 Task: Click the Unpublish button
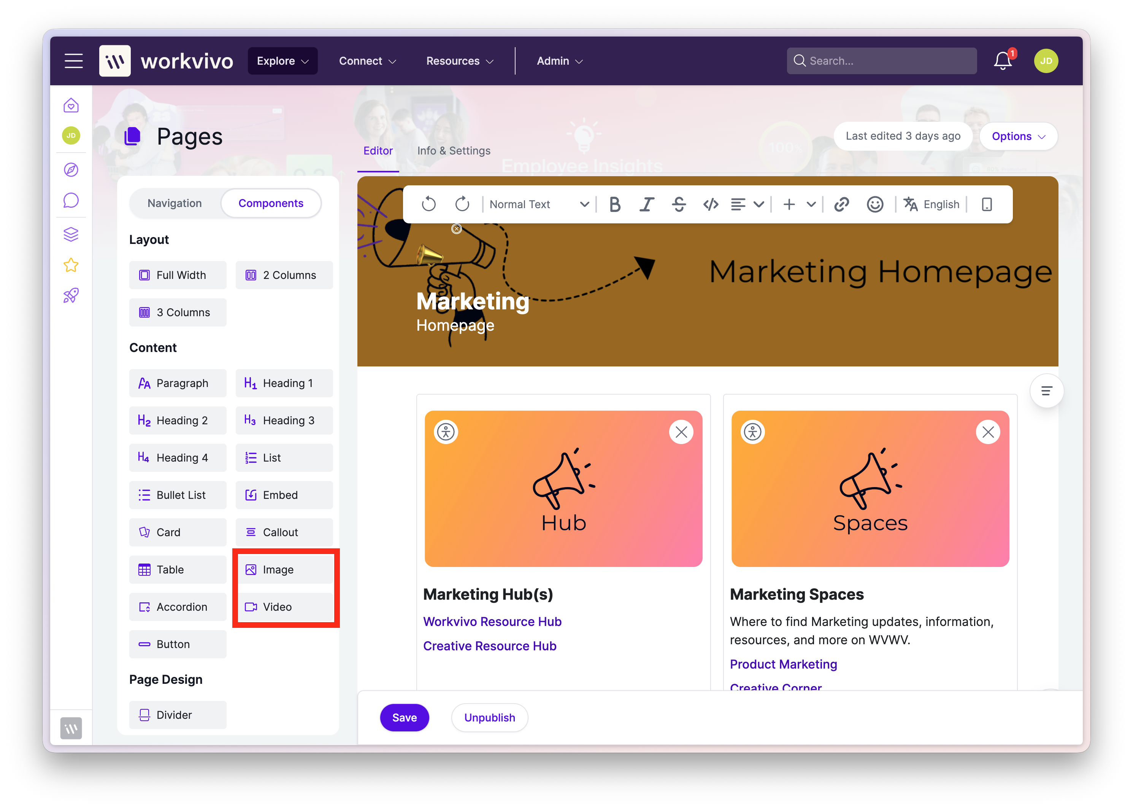click(x=490, y=718)
